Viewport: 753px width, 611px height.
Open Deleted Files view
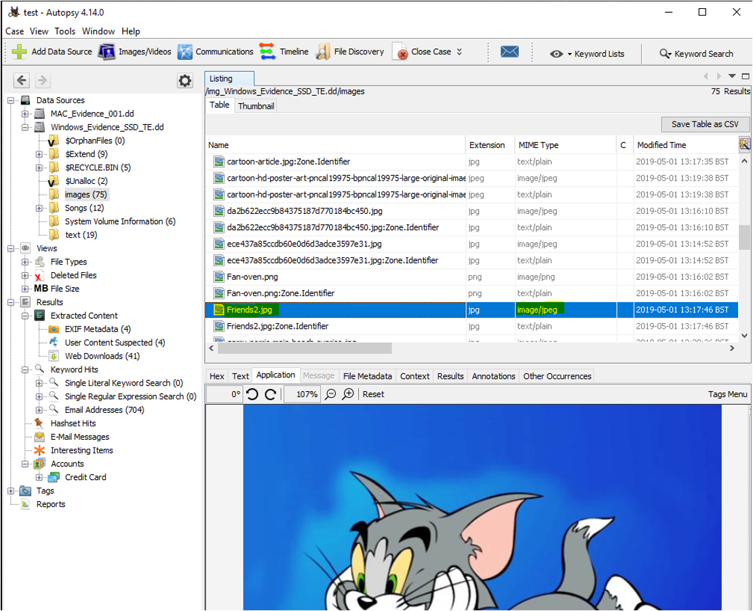(73, 275)
